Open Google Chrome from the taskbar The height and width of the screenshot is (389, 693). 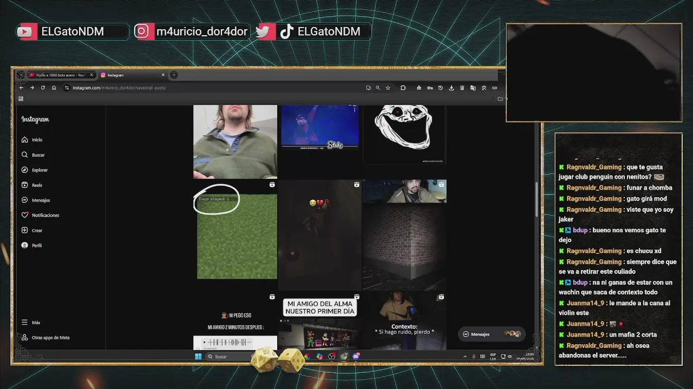(344, 356)
